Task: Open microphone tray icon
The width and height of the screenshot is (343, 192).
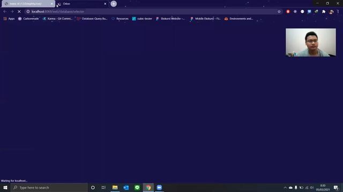Action: coord(296,187)
